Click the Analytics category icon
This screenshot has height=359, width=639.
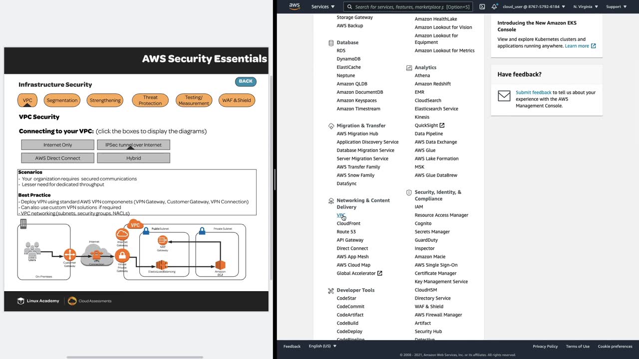(409, 68)
